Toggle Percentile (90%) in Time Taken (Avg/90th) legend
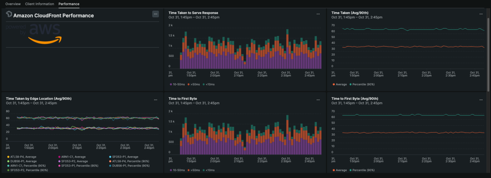 click(x=363, y=84)
